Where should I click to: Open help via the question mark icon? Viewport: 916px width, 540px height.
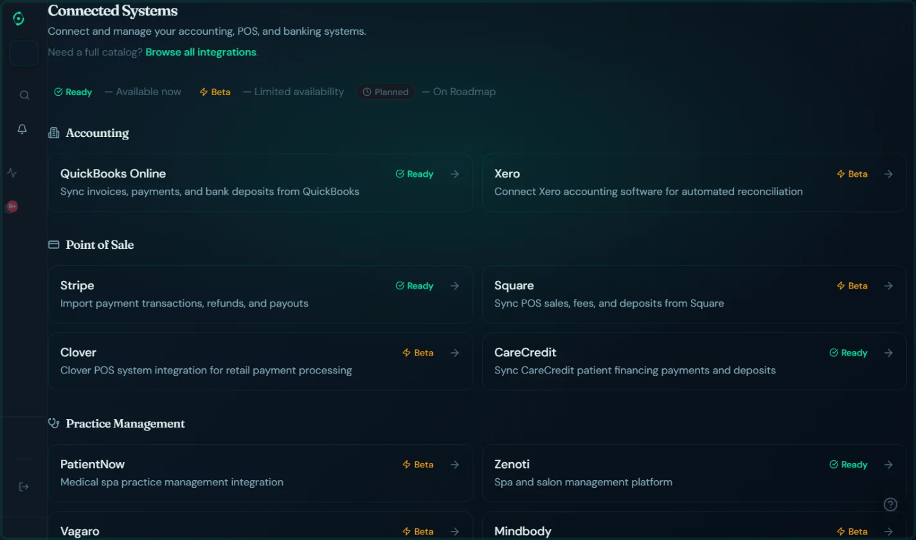890,504
